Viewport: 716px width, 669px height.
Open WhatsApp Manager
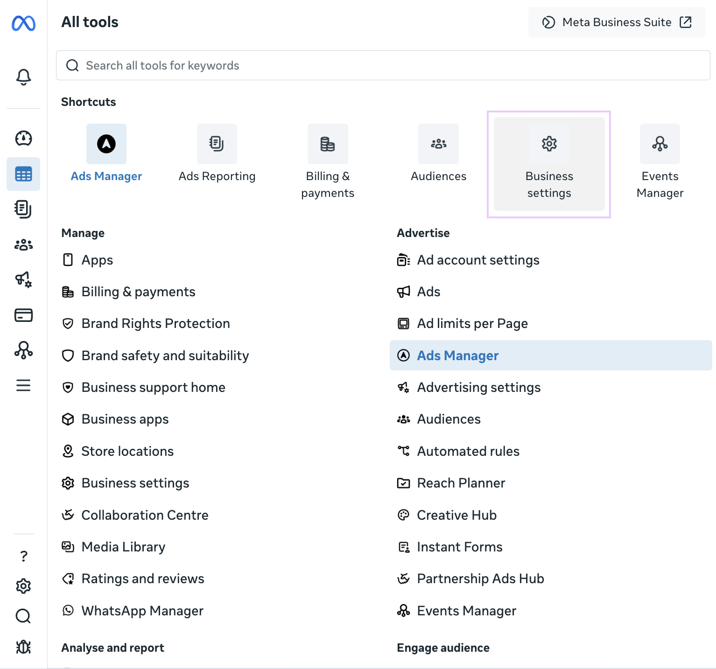click(x=133, y=611)
